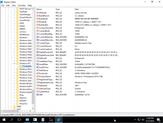This screenshot has height=123, width=163.
Task: Open the Action Center notification icon
Action: point(158,120)
